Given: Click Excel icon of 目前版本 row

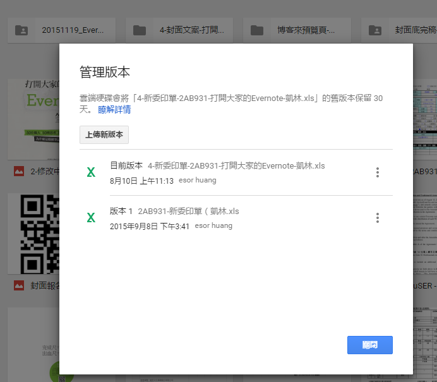Looking at the screenshot, I should pos(91,172).
